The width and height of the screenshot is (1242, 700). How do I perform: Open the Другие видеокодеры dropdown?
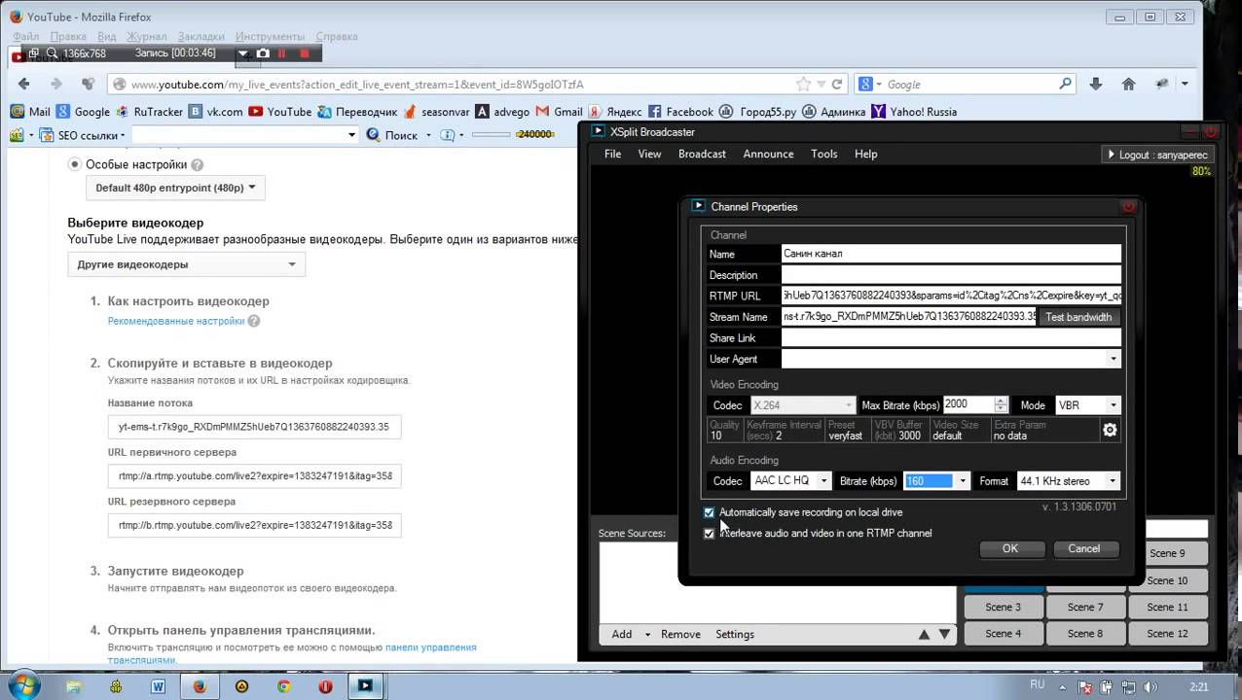186,264
